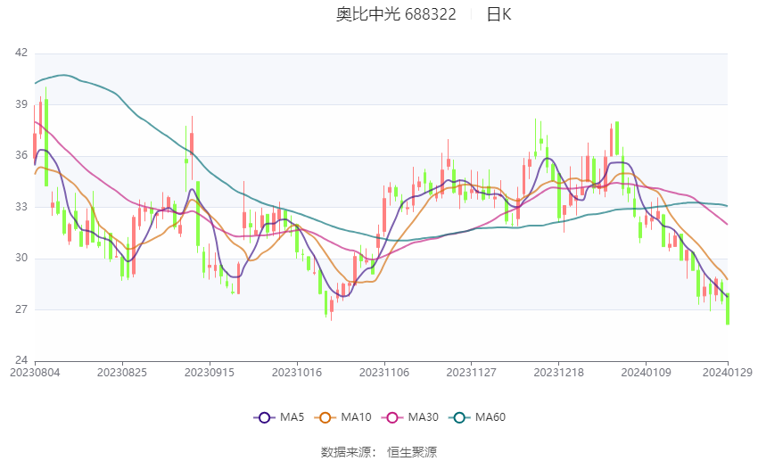This screenshot has height=461, width=758.
Task: Click x-axis date label 20230825
Action: click(x=122, y=373)
